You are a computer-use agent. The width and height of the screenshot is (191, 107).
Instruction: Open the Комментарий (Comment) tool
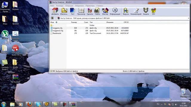pos(136,11)
